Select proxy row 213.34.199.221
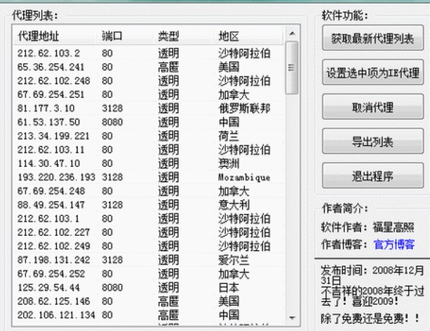 coord(149,136)
